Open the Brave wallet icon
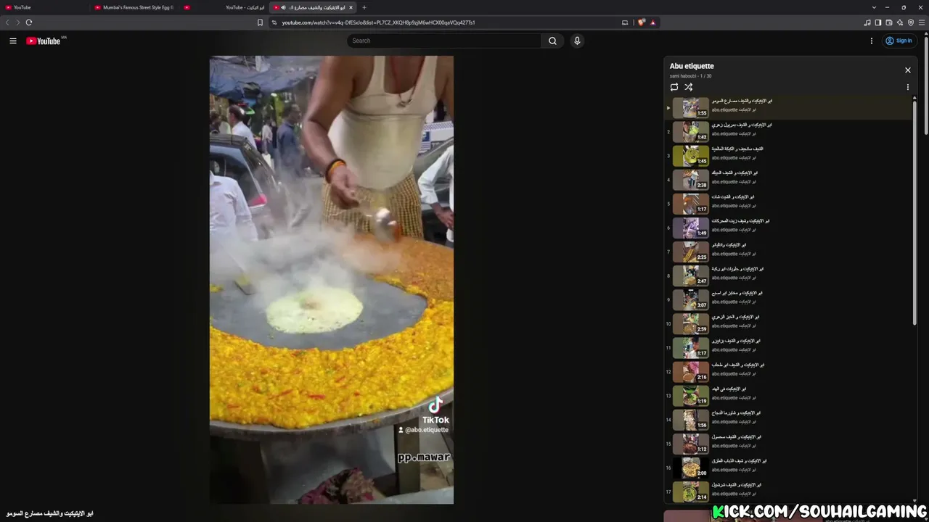The height and width of the screenshot is (522, 929). [889, 22]
